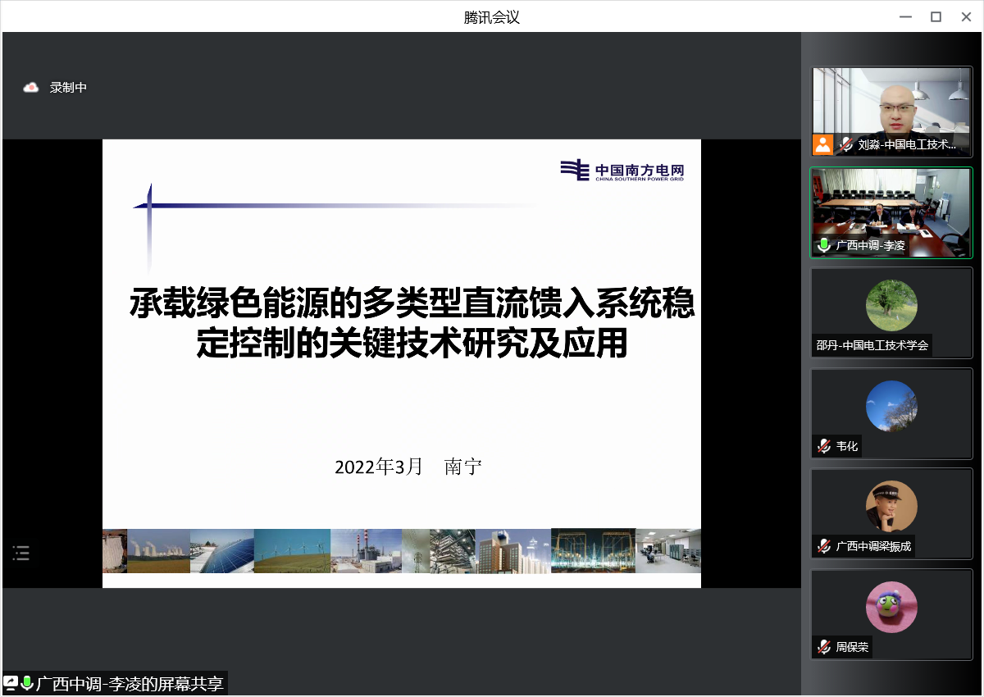984x697 pixels.
Task: Click the cloud recording status icon
Action: tap(31, 88)
